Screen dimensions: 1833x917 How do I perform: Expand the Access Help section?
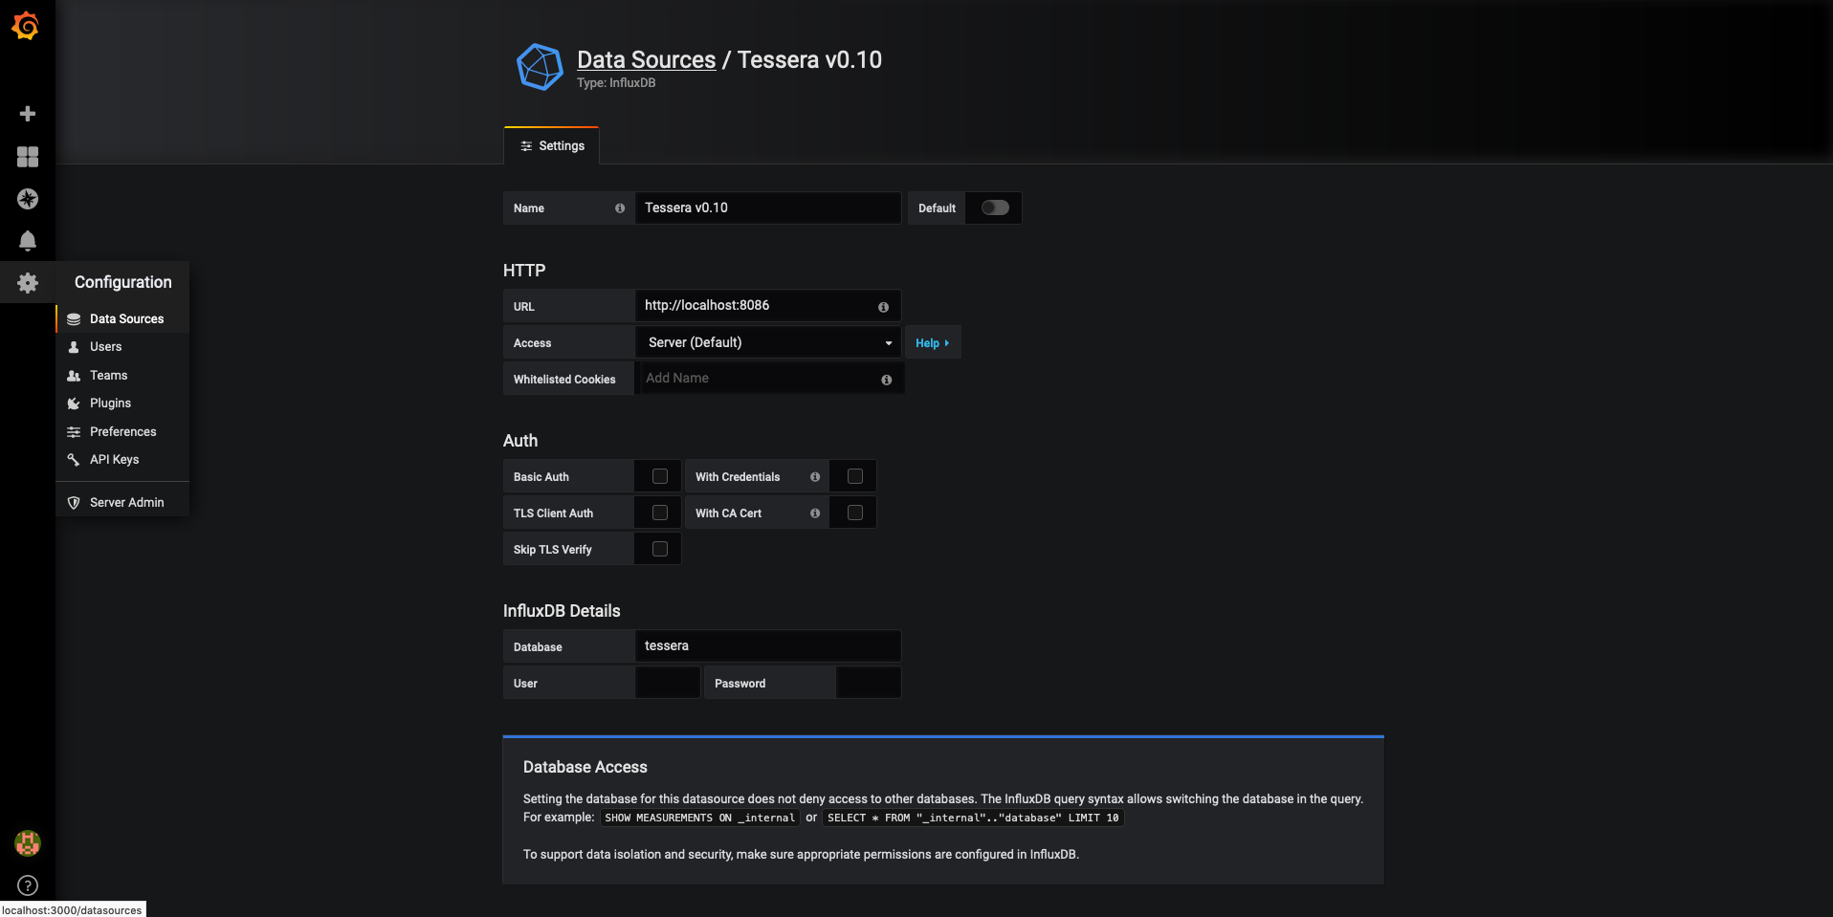pyautogui.click(x=933, y=342)
